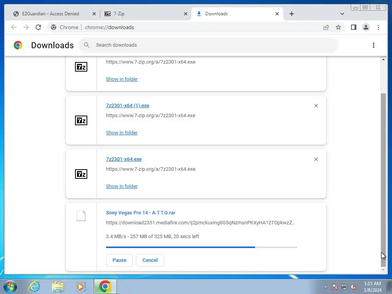The image size is (392, 294).
Task: Click the file icon of Sony Vegas rar
Action: [x=81, y=216]
